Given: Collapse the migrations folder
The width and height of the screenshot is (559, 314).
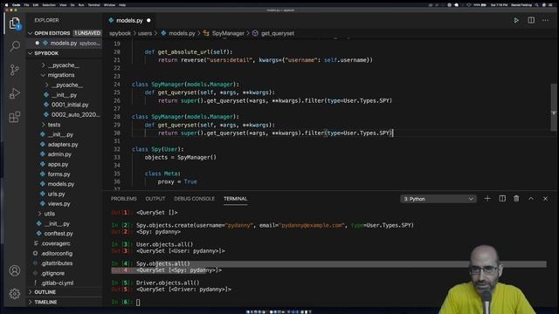Looking at the screenshot, I should click(61, 75).
